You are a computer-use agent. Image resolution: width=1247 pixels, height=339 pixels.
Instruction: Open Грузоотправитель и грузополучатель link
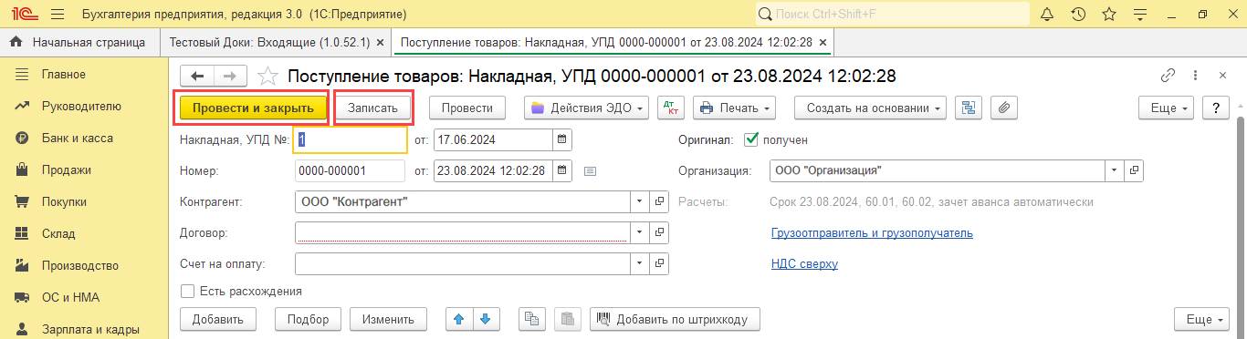click(x=872, y=232)
